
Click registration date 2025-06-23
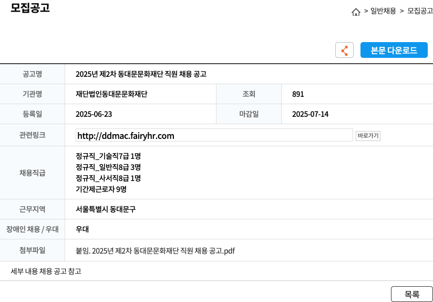tap(94, 114)
